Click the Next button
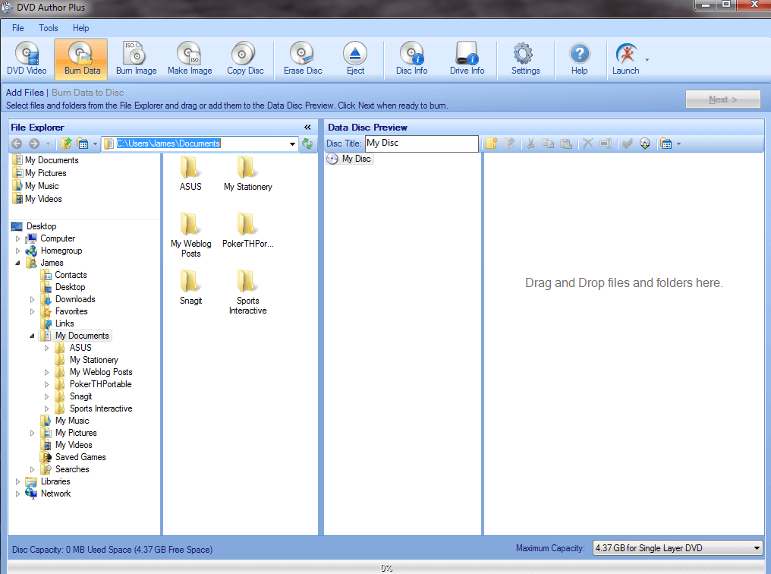The width and height of the screenshot is (771, 574). 722,99
